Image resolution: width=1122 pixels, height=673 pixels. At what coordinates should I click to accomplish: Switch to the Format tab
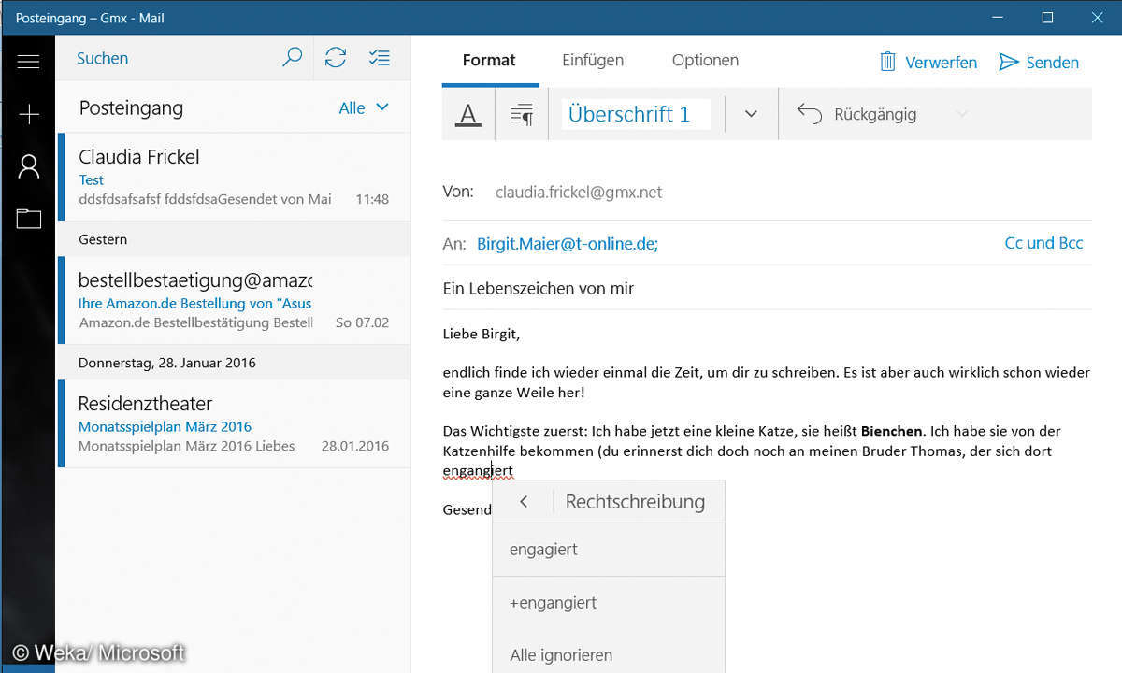[489, 60]
